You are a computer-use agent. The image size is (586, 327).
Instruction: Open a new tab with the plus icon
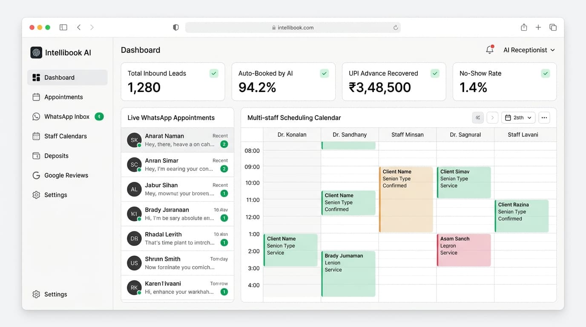click(538, 27)
